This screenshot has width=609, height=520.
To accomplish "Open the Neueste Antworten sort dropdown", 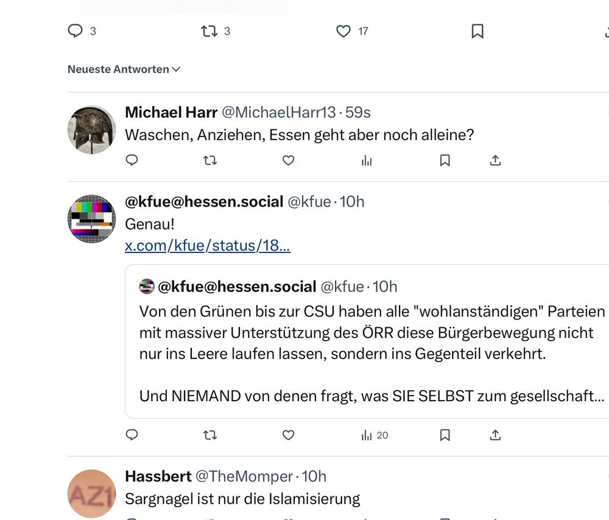I will [x=124, y=69].
